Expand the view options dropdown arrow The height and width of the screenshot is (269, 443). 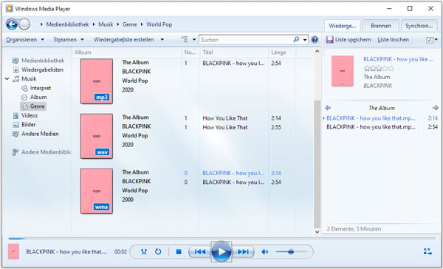pos(194,40)
